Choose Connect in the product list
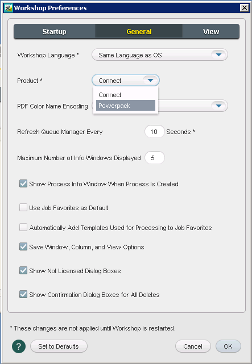 click(x=126, y=95)
